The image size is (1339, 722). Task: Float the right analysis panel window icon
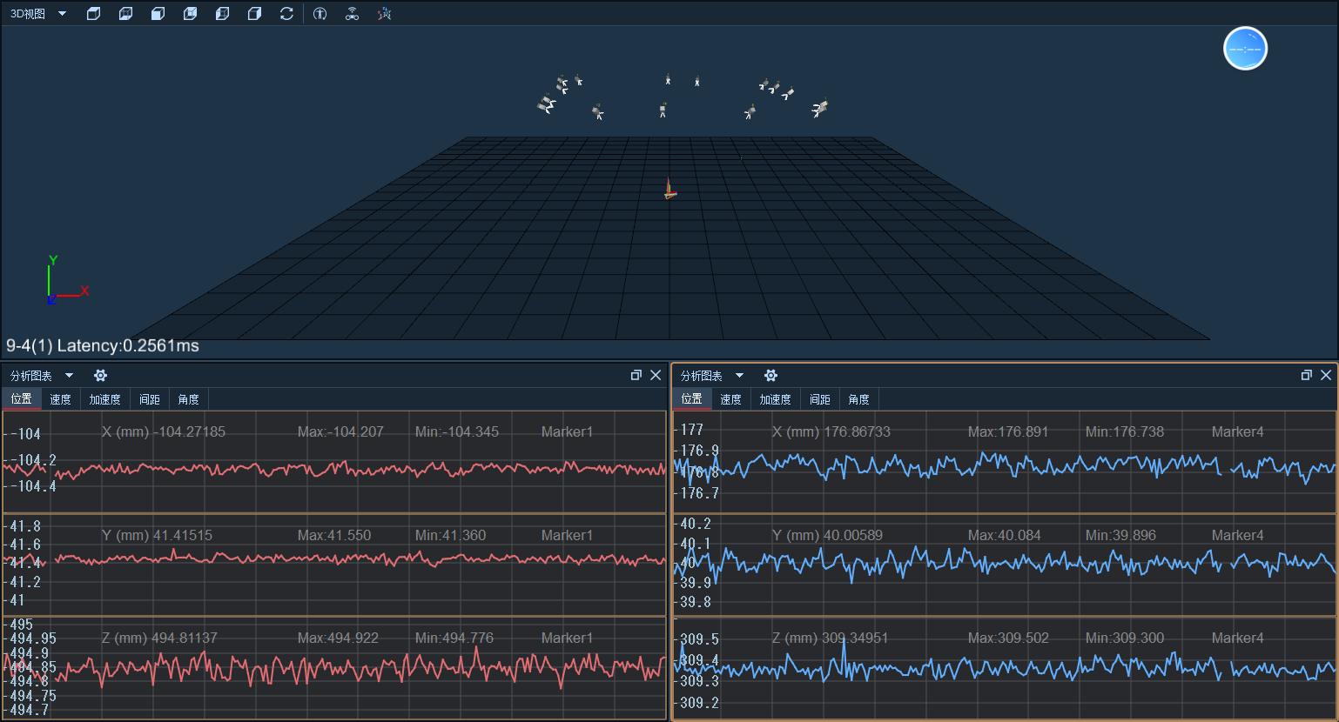1307,375
